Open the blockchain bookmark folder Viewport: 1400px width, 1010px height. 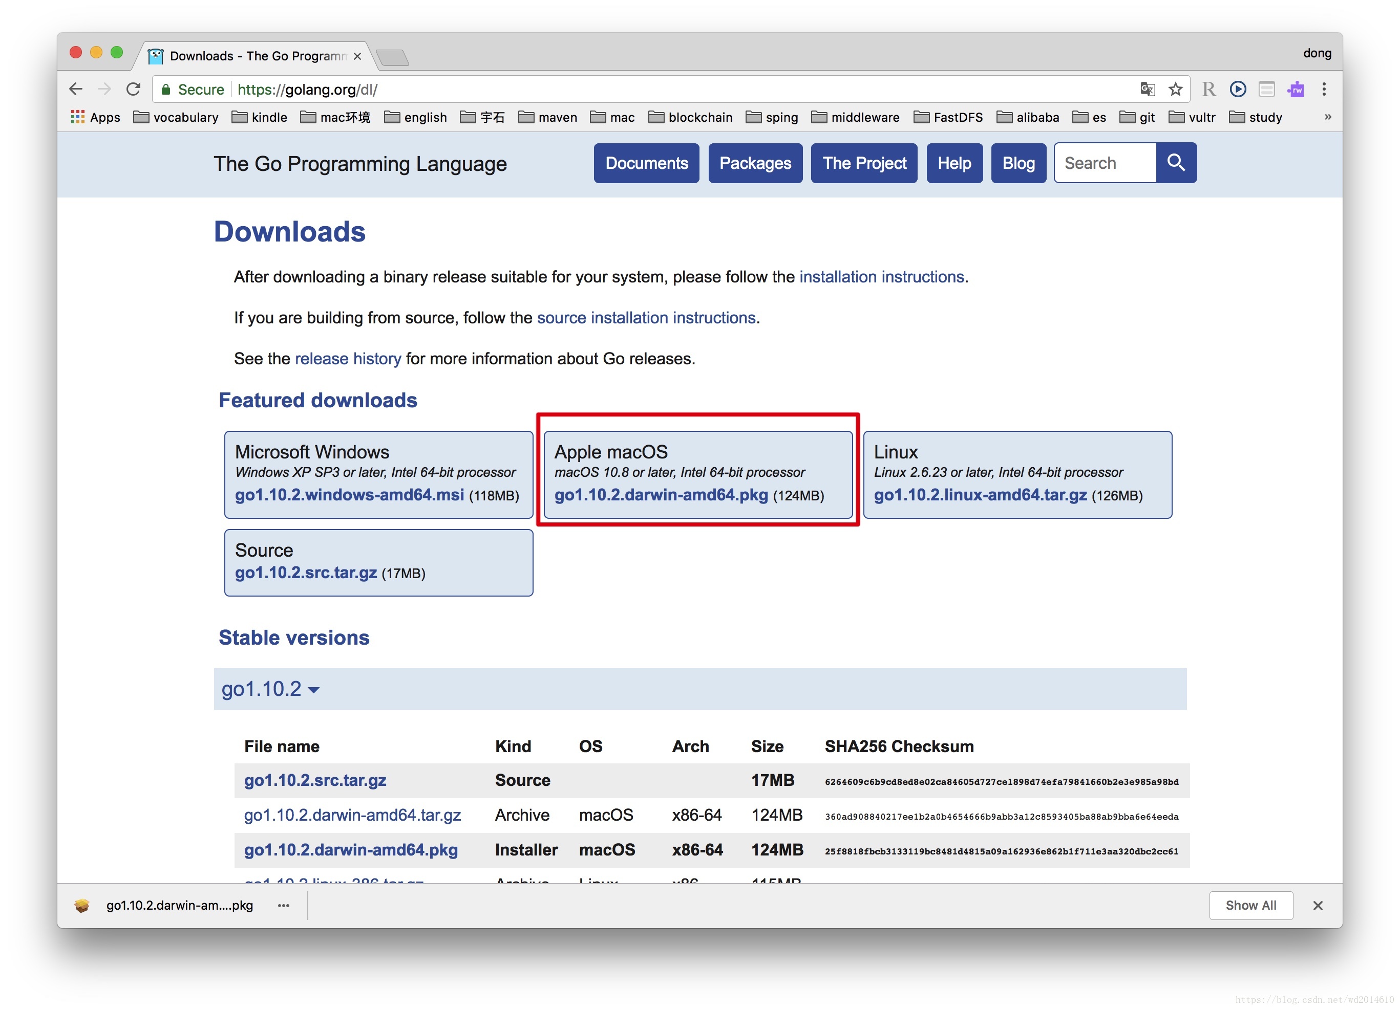point(691,117)
